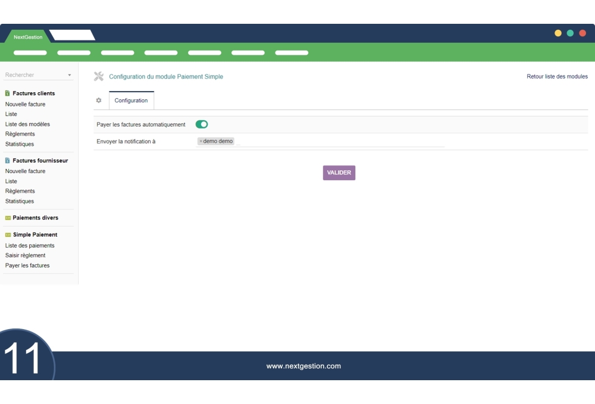The width and height of the screenshot is (595, 404).
Task: Click the tools icon beside the module title
Action: 98,76
